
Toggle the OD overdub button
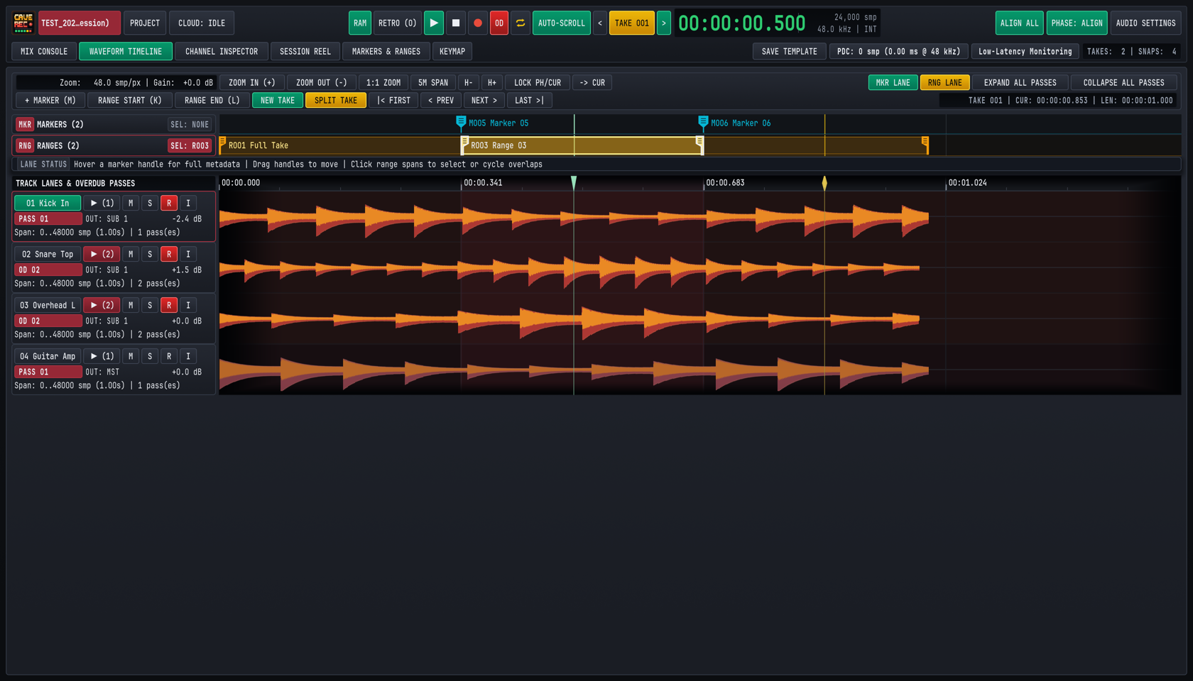[x=499, y=23]
